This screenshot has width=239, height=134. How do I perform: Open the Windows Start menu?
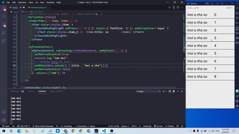click(x=4, y=131)
